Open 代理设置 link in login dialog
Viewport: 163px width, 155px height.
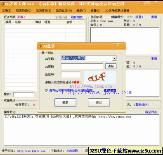(x=110, y=90)
